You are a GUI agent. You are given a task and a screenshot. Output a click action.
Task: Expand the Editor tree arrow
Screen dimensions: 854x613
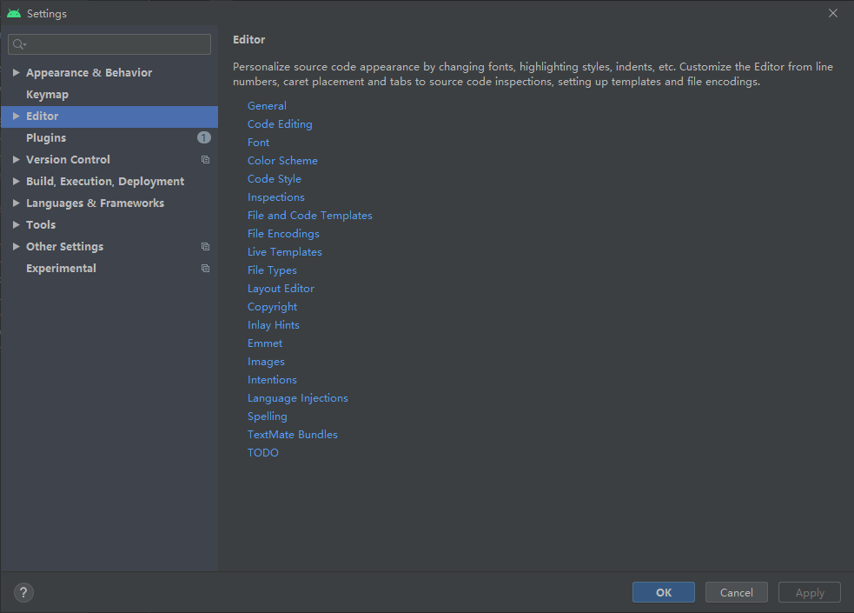pos(17,116)
